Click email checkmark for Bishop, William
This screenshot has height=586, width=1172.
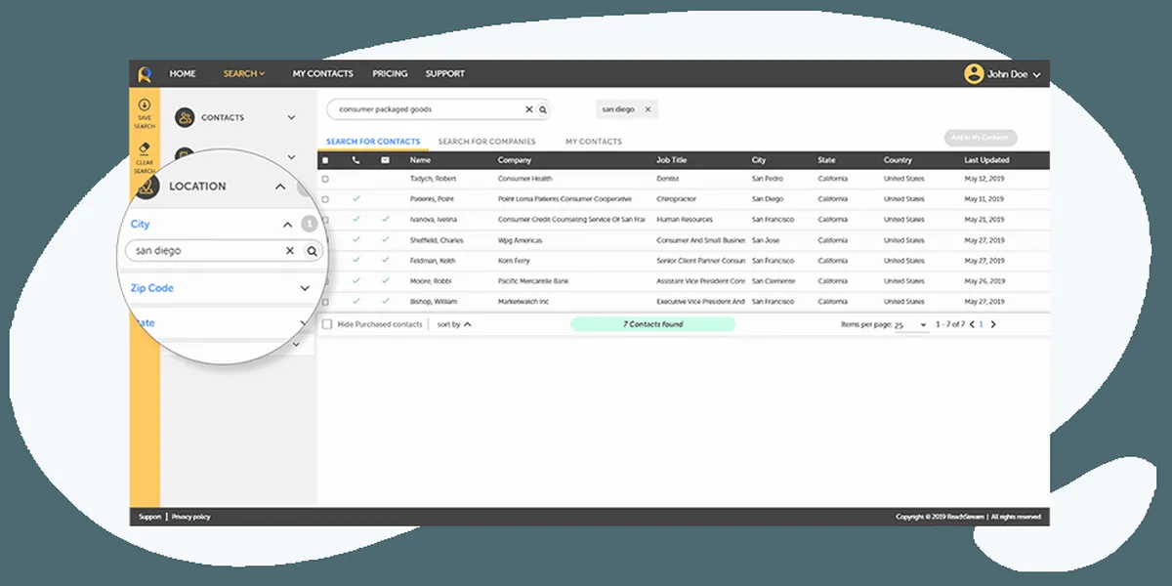pyautogui.click(x=385, y=301)
